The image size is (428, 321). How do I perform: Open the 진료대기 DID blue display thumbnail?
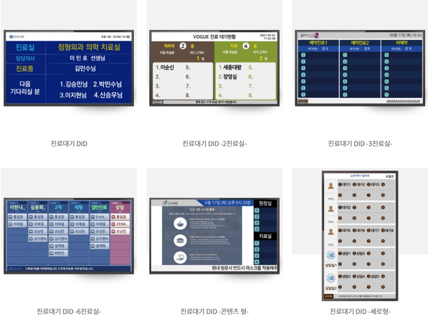coord(68,68)
